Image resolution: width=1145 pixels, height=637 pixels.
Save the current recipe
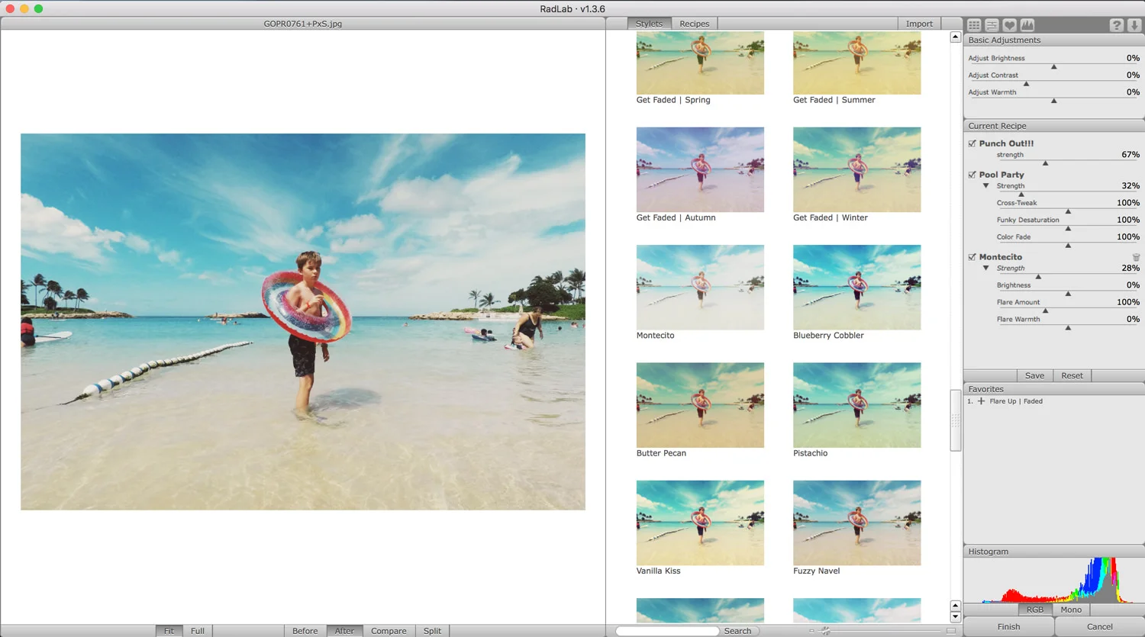1034,375
